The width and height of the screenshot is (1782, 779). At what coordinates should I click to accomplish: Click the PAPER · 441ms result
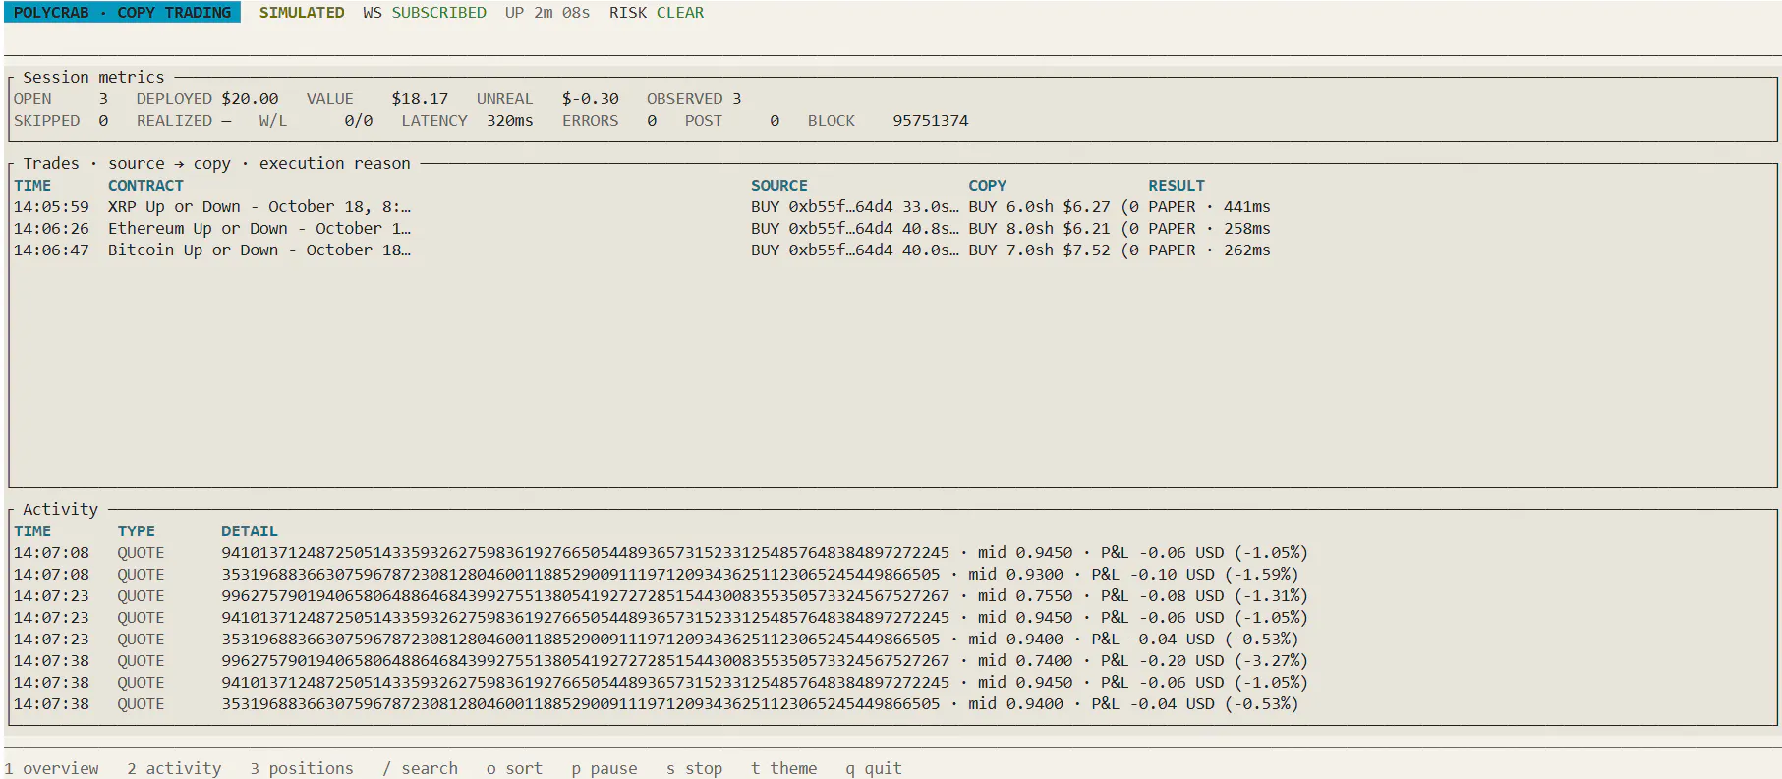[x=1209, y=207]
